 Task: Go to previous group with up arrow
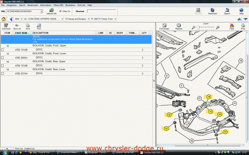[239, 19]
